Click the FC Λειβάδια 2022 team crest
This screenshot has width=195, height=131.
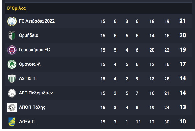[x=12, y=21]
